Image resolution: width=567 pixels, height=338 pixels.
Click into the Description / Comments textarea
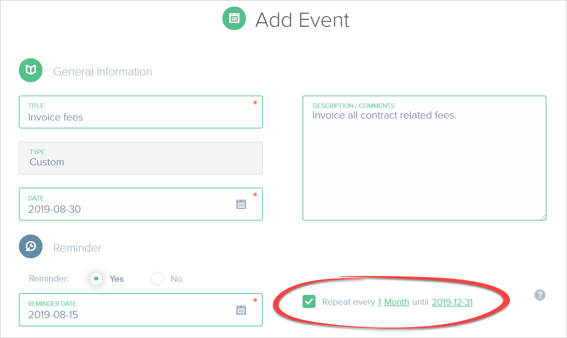coord(424,158)
